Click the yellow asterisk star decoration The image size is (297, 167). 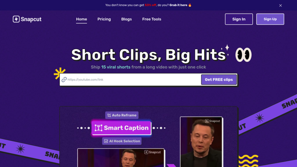pos(59,73)
